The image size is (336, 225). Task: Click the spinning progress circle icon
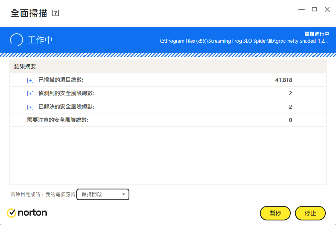tap(17, 40)
